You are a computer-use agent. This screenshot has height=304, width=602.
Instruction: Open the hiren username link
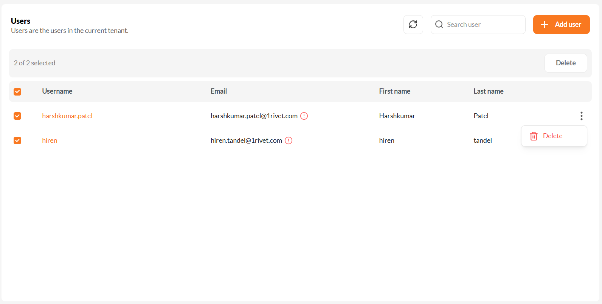tap(50, 140)
